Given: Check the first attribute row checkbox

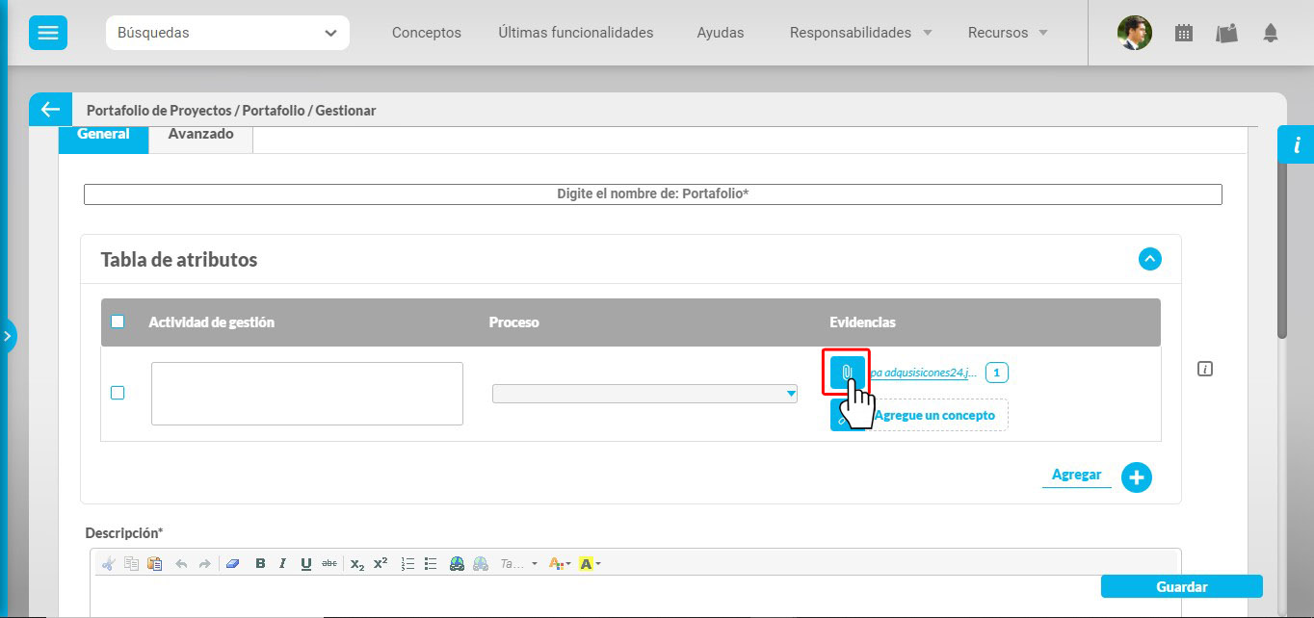Looking at the screenshot, I should [118, 393].
